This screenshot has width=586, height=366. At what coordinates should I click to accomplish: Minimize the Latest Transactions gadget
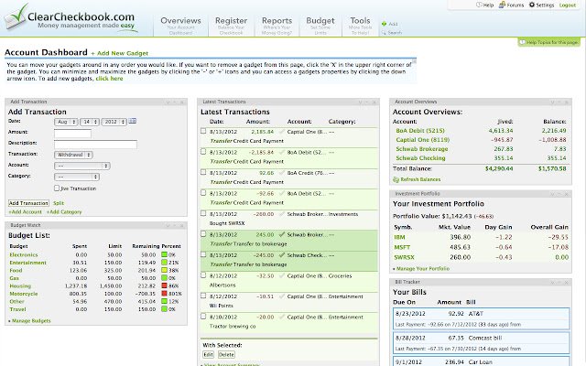367,102
